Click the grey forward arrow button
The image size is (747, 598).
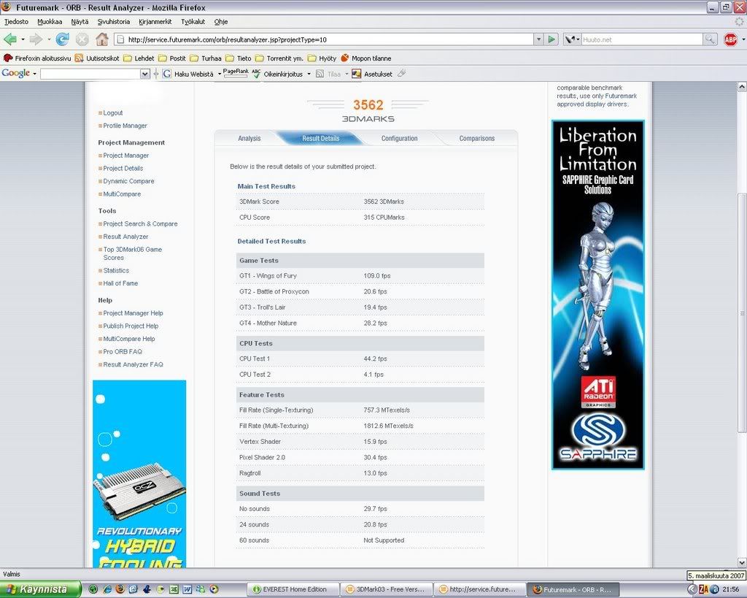36,39
